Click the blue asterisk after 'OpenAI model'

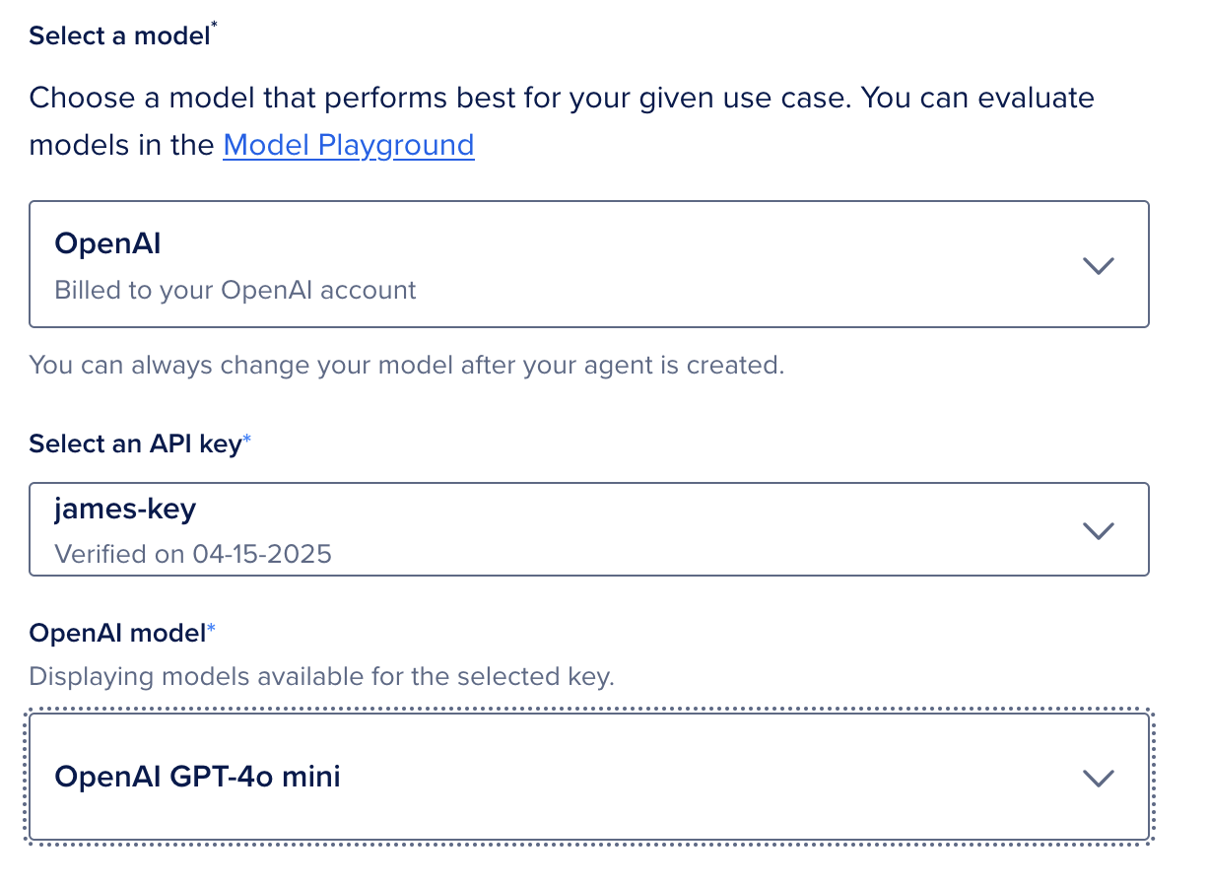pos(210,631)
